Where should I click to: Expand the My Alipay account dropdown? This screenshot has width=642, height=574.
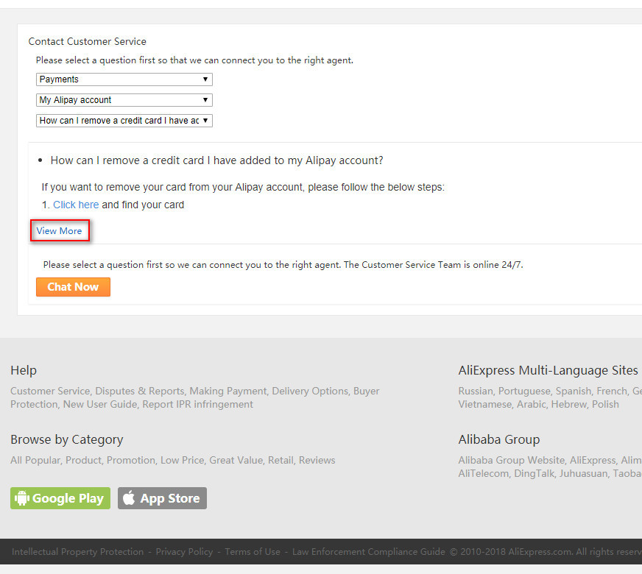[124, 100]
